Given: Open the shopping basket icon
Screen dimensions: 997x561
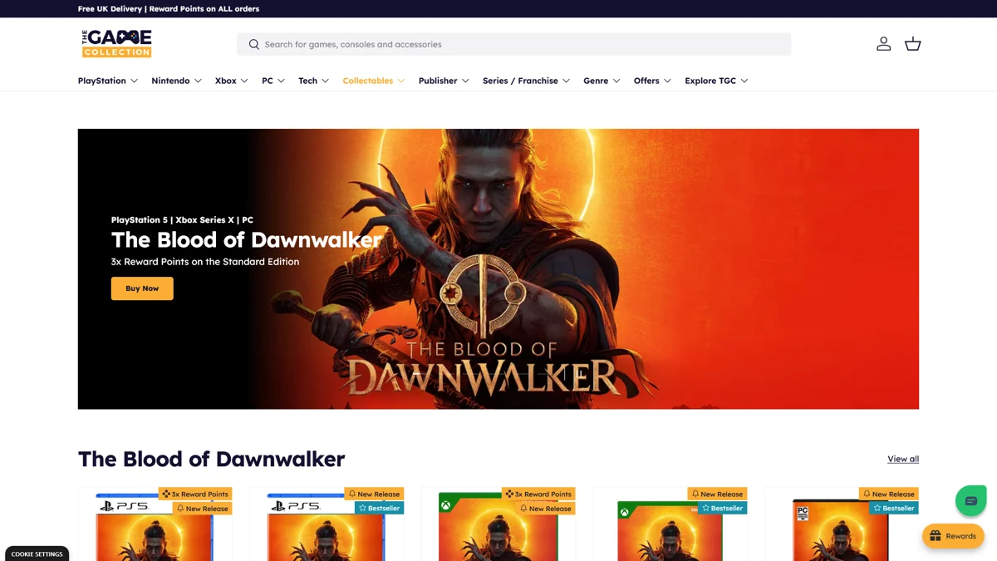Looking at the screenshot, I should pos(912,44).
